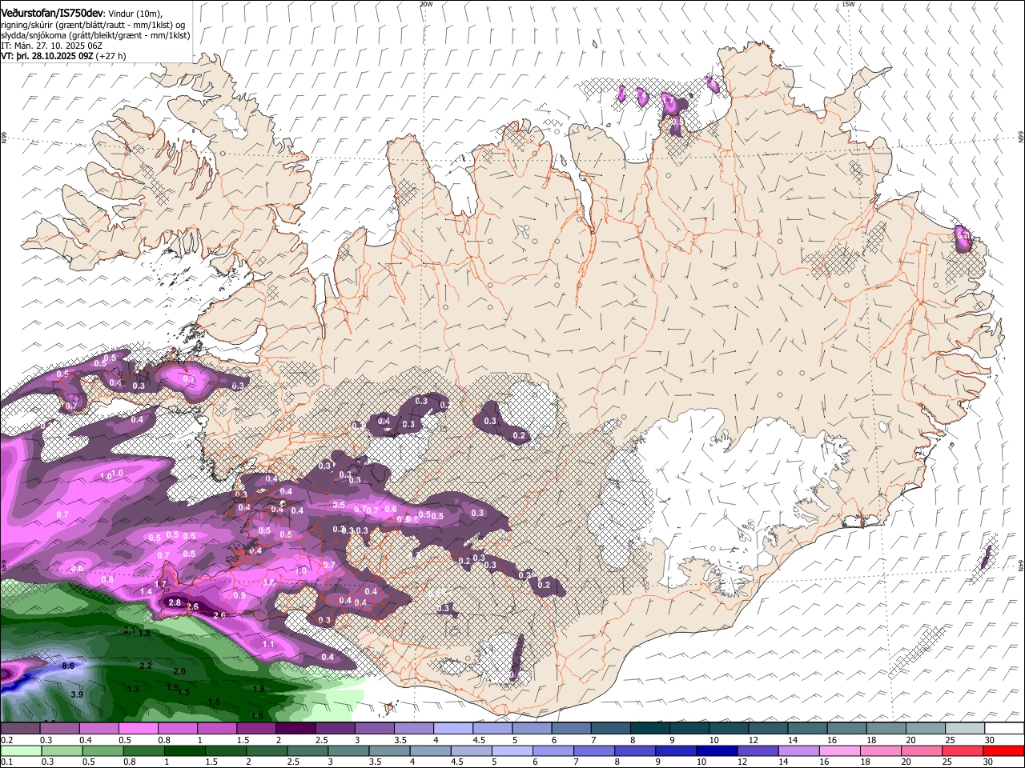
Task: Pick the white 30 snow legend swatch
Action: [1003, 729]
